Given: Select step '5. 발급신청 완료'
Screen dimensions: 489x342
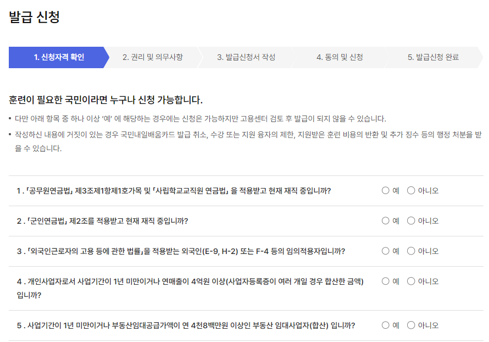Looking at the screenshot, I should click(x=433, y=57).
